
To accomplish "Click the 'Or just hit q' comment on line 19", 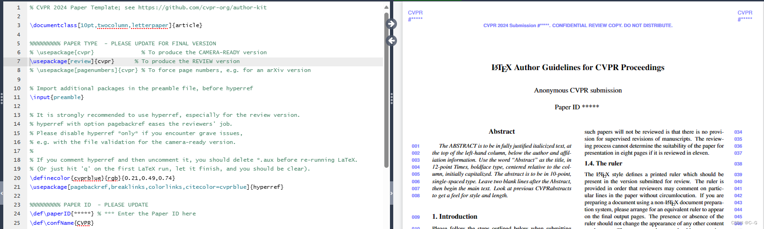I will click(x=170, y=169).
